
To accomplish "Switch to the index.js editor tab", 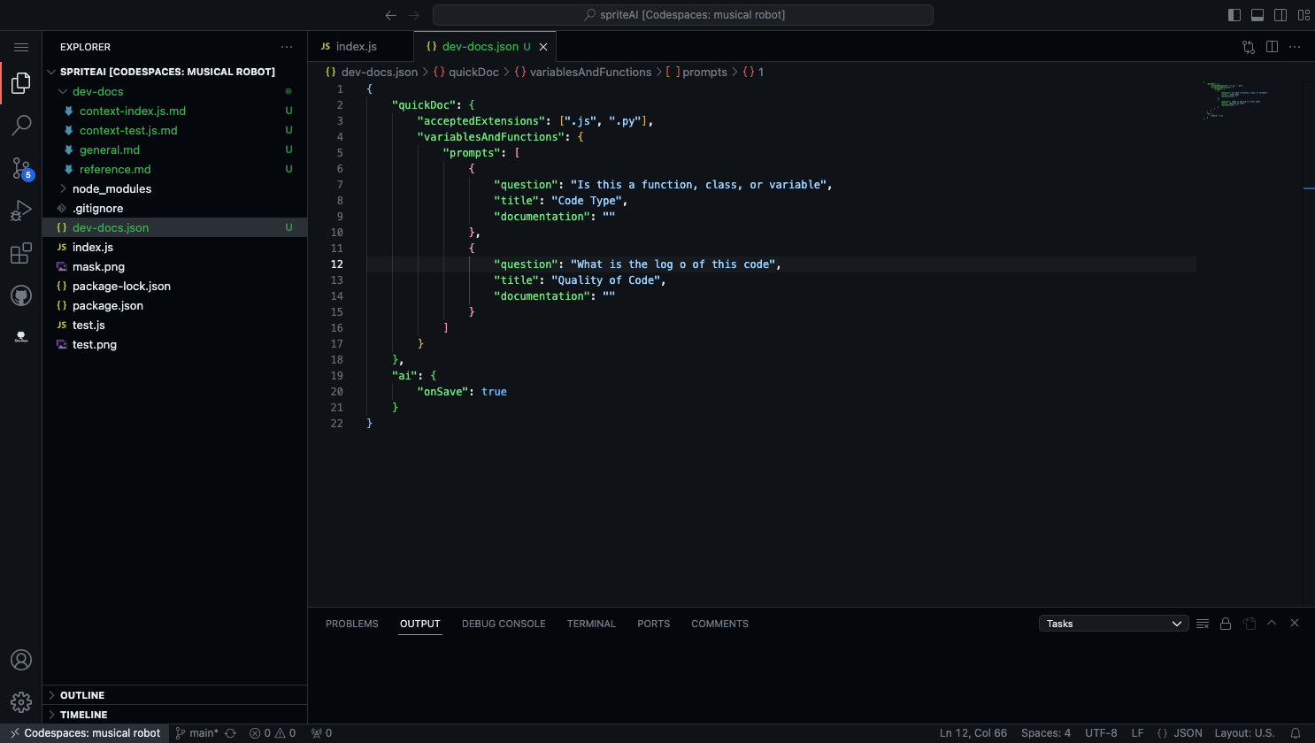I will tap(356, 47).
